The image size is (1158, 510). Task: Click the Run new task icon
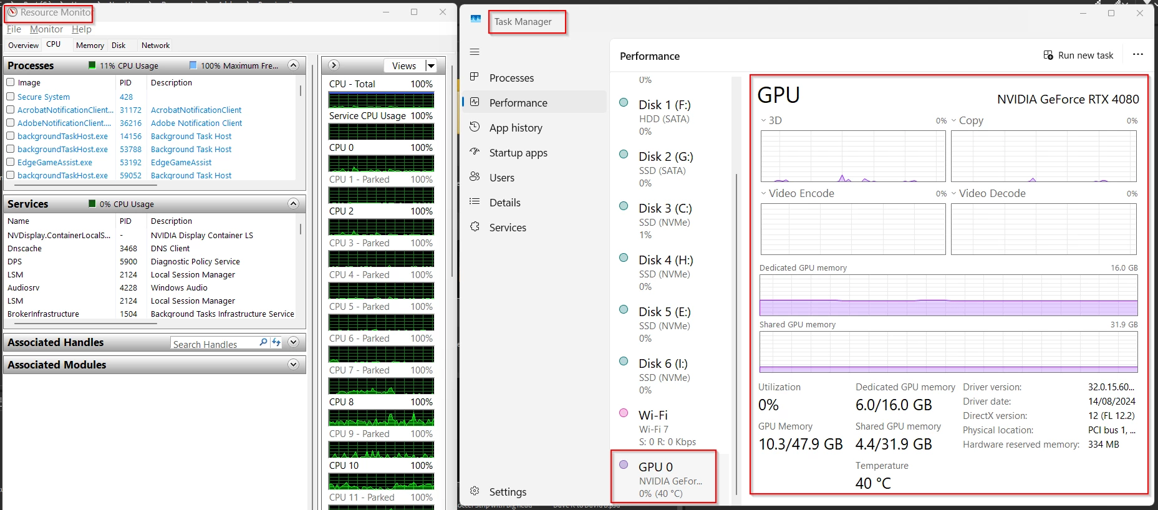tap(1048, 55)
